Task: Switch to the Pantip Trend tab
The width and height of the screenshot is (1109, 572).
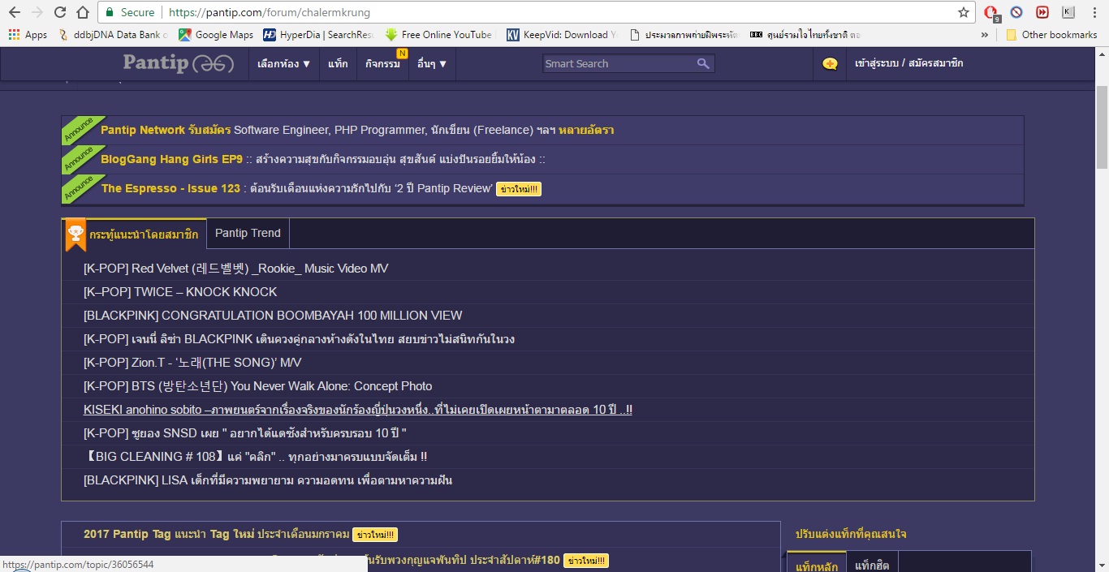Action: [x=248, y=233]
